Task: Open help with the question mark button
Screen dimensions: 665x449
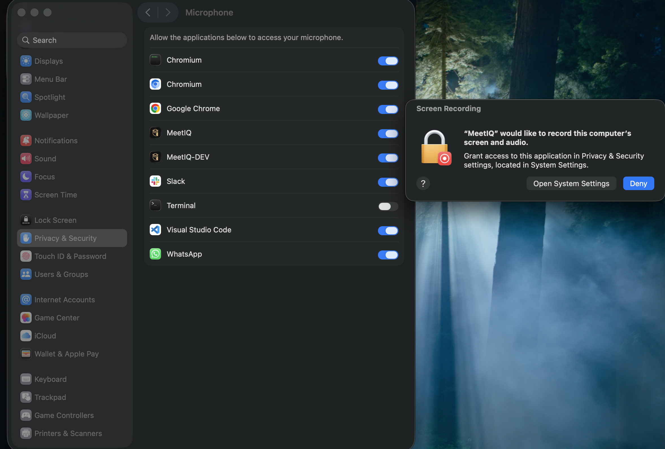Action: coord(423,183)
